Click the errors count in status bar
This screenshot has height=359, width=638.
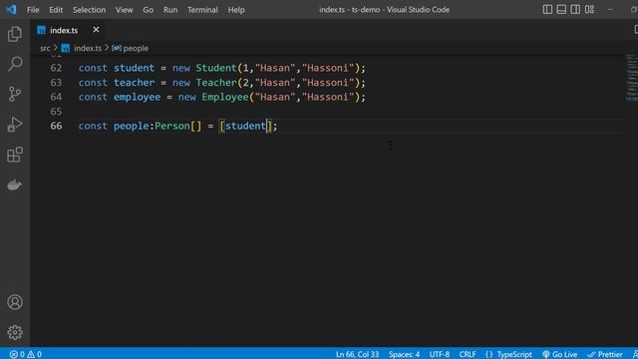[x=17, y=354]
